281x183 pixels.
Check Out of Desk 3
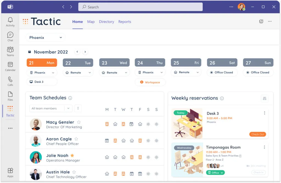[257, 134]
